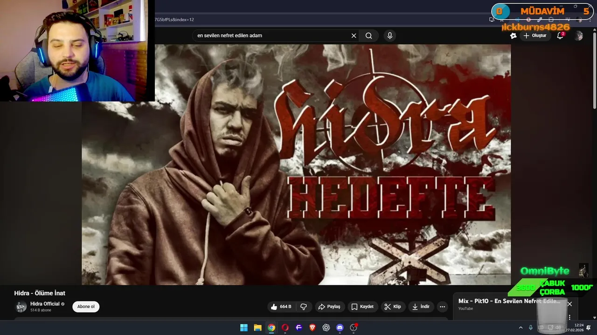Open more actions three-dot menu
This screenshot has width=597, height=335.
click(x=443, y=307)
